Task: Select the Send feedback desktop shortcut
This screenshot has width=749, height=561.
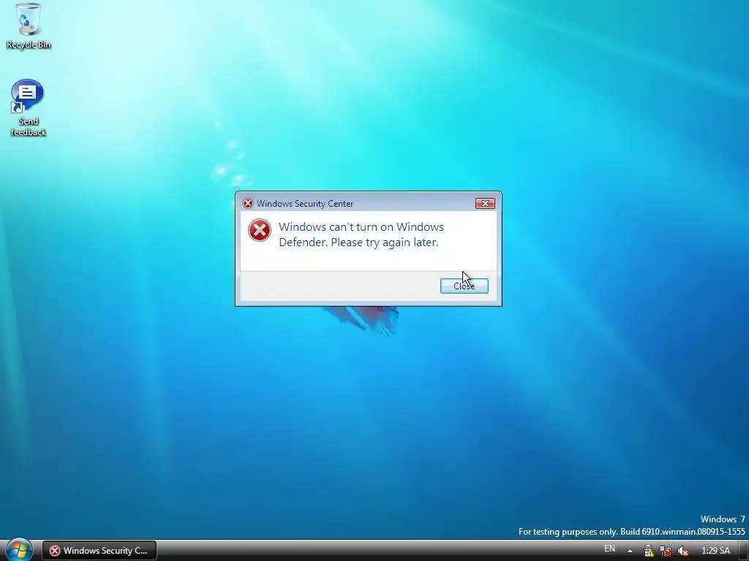Action: point(29,108)
